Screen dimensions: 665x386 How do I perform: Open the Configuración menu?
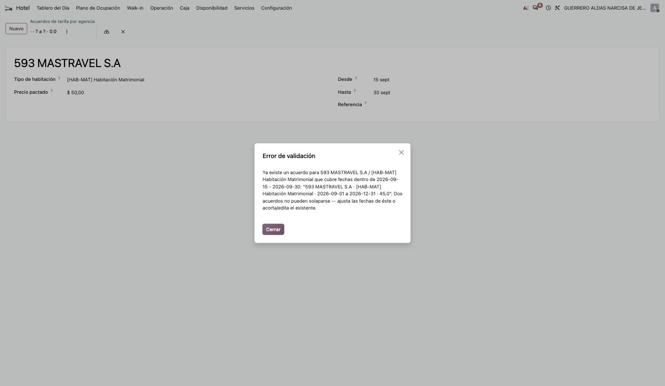pos(277,8)
